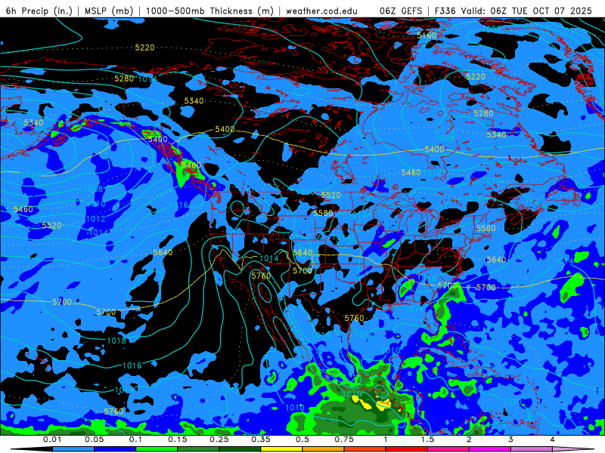605x453 pixels.
Task: Click the yellow precipitation maximum near Central America
Action: [x=384, y=404]
